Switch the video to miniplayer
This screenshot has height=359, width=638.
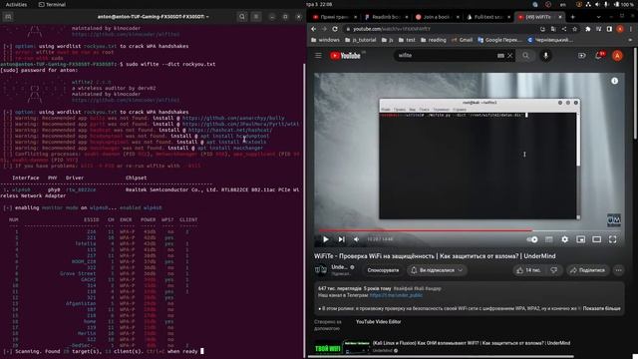click(580, 239)
